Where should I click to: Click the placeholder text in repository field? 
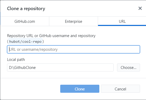tap(33, 49)
